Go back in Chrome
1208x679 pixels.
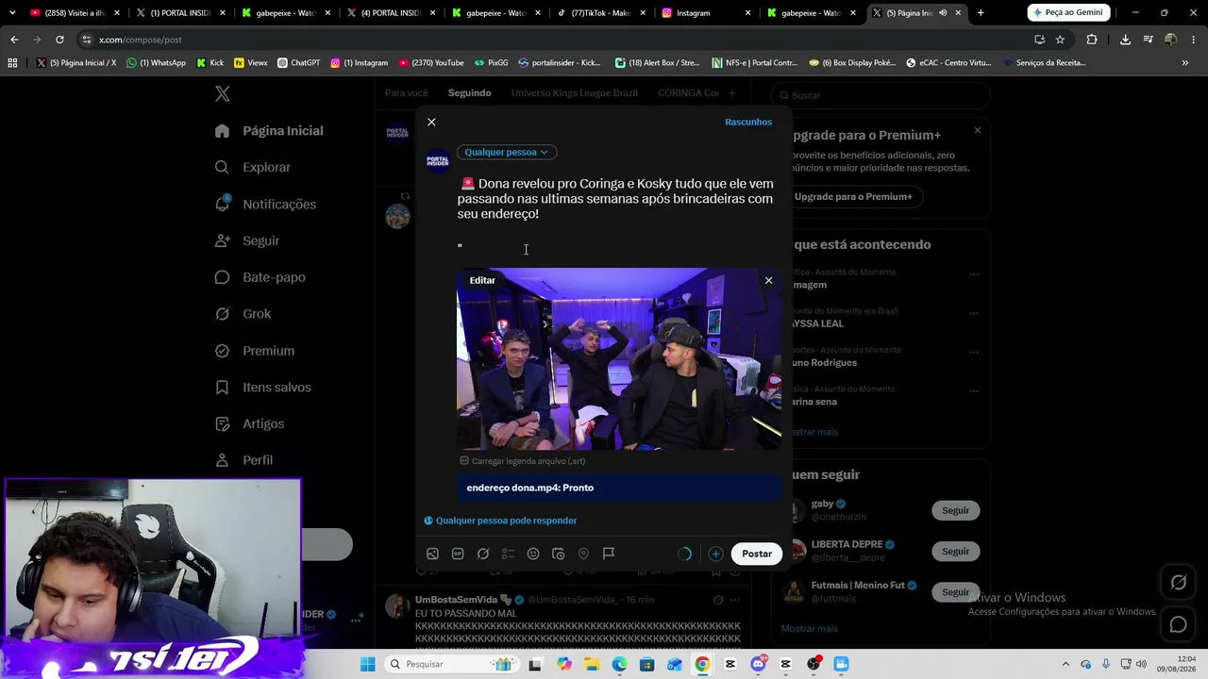[x=14, y=40]
